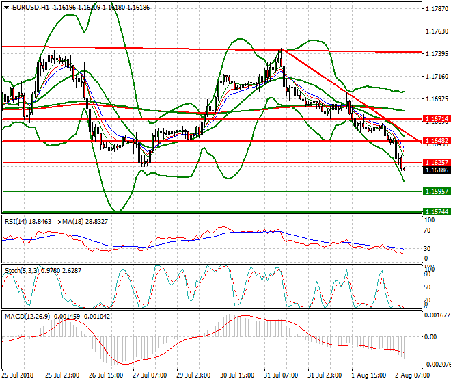The height and width of the screenshot is (383, 451).
Task: Click the RSI scale value 30
Action: (427, 248)
